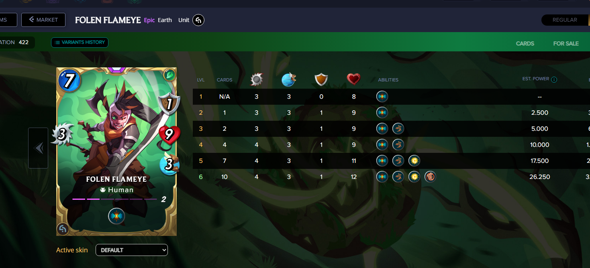Click the Est. Power info icon
The height and width of the screenshot is (268, 590).
click(x=554, y=80)
